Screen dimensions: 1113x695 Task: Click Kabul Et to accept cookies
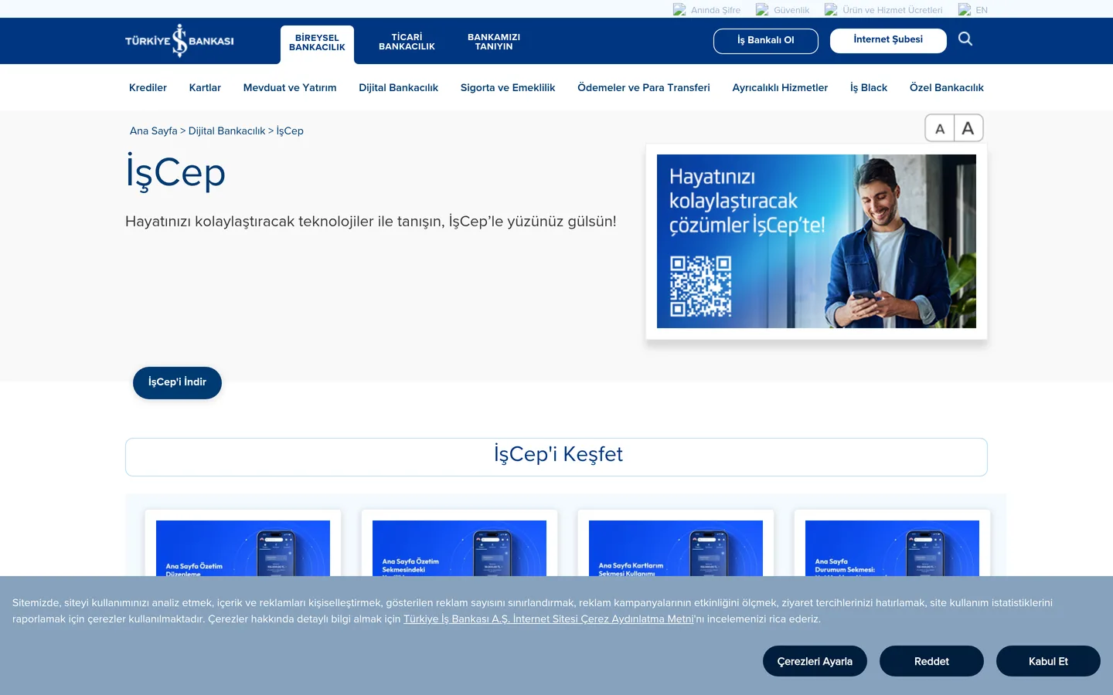coord(1048,661)
